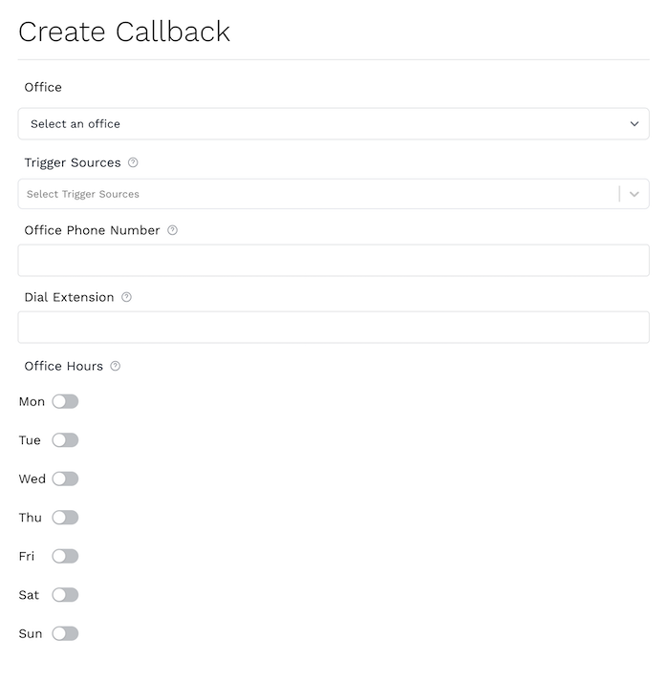Toggle Wed office hours on
The width and height of the screenshot is (669, 681).
[65, 479]
